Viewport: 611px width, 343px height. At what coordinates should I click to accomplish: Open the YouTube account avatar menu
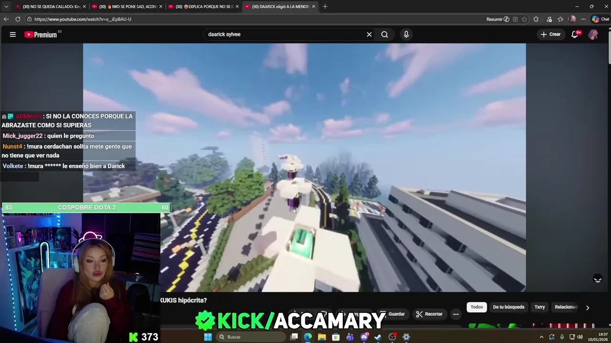click(593, 34)
